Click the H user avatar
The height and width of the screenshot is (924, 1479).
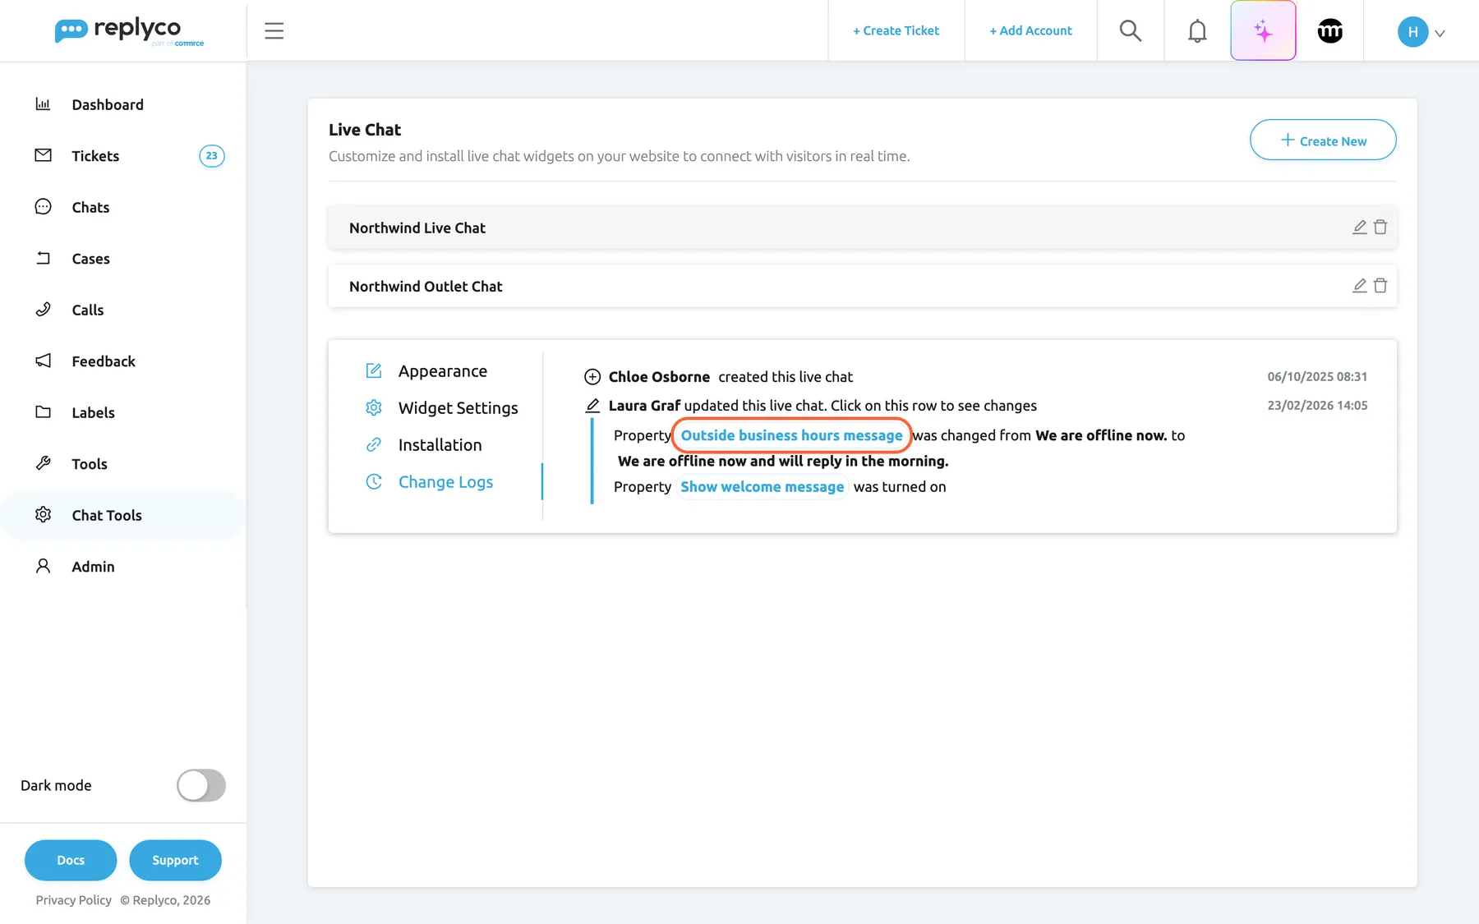1412,31
